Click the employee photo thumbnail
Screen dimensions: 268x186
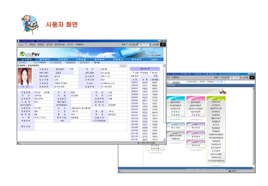pos(25,76)
